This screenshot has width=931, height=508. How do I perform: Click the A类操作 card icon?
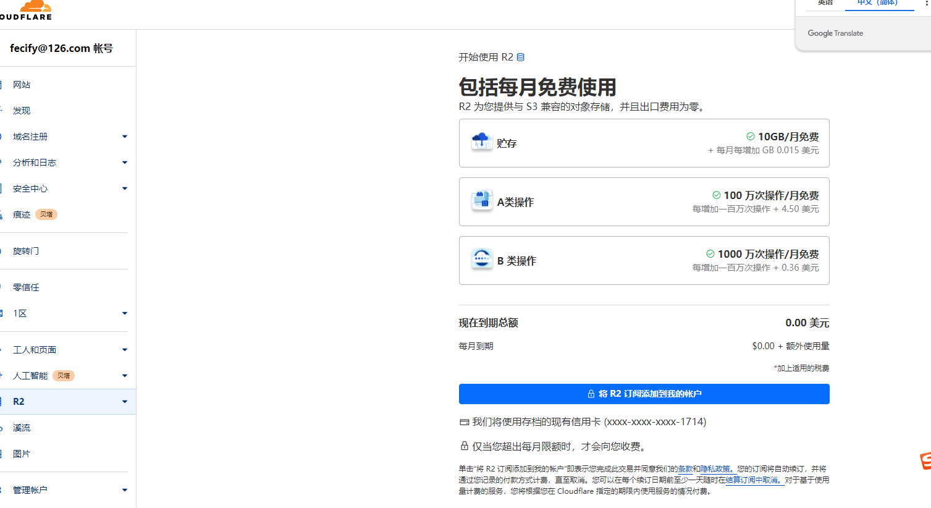point(482,200)
